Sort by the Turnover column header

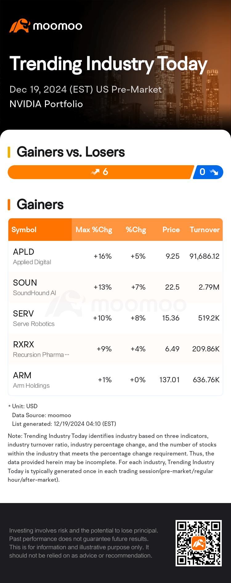[x=205, y=230]
